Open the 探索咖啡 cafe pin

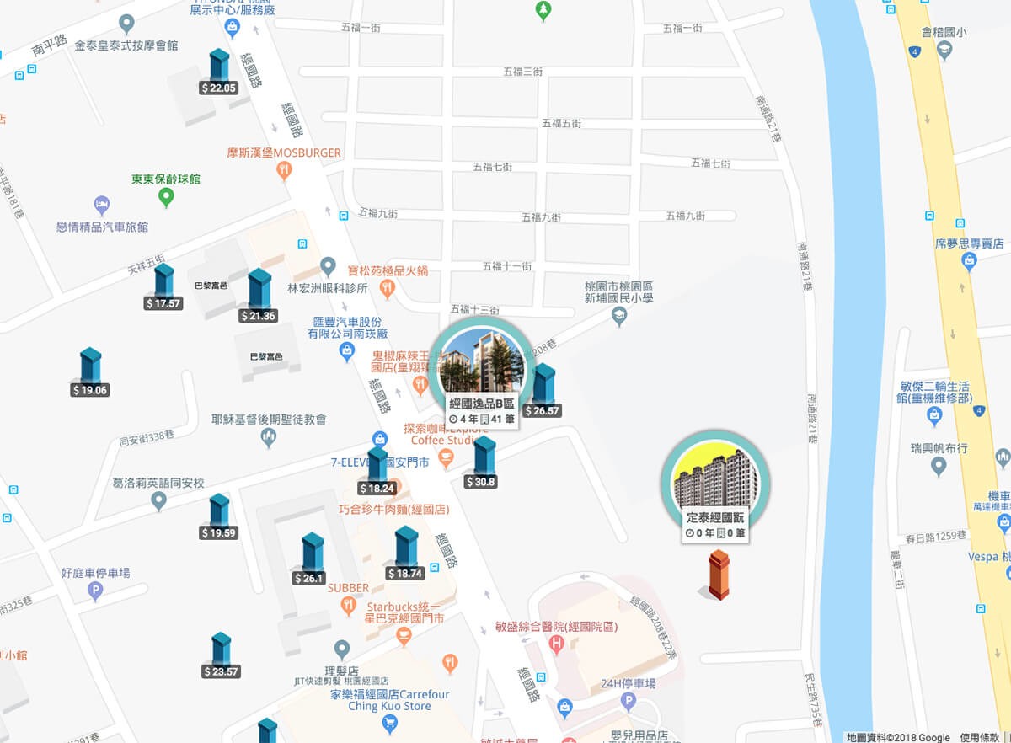(447, 458)
